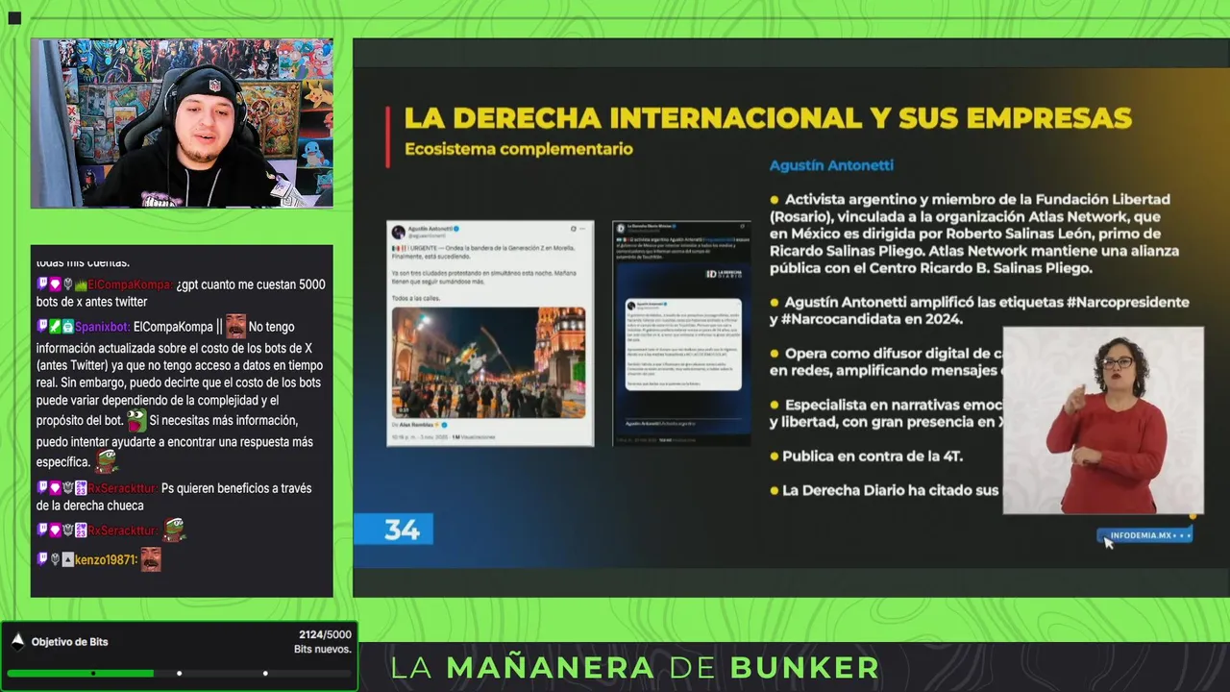The height and width of the screenshot is (692, 1230).
Task: Click the small black square icon at top-left corner
Action: pyautogui.click(x=14, y=17)
